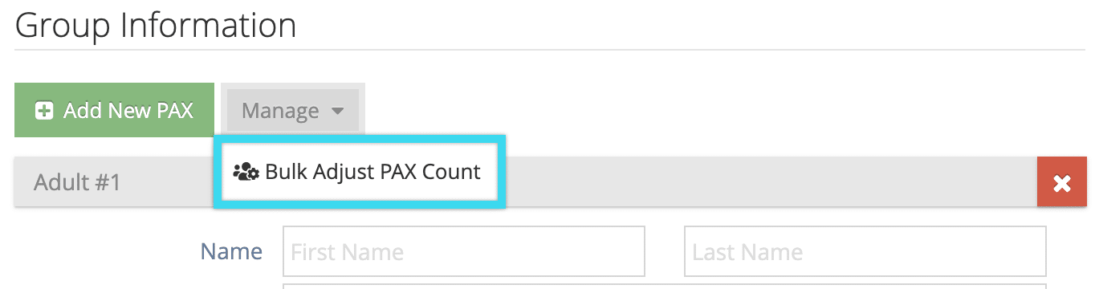Click the First Name field

coord(464,251)
